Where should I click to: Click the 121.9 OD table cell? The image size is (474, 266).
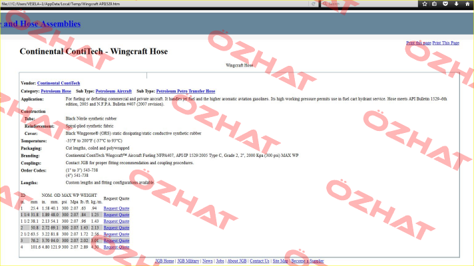[x=55, y=247]
